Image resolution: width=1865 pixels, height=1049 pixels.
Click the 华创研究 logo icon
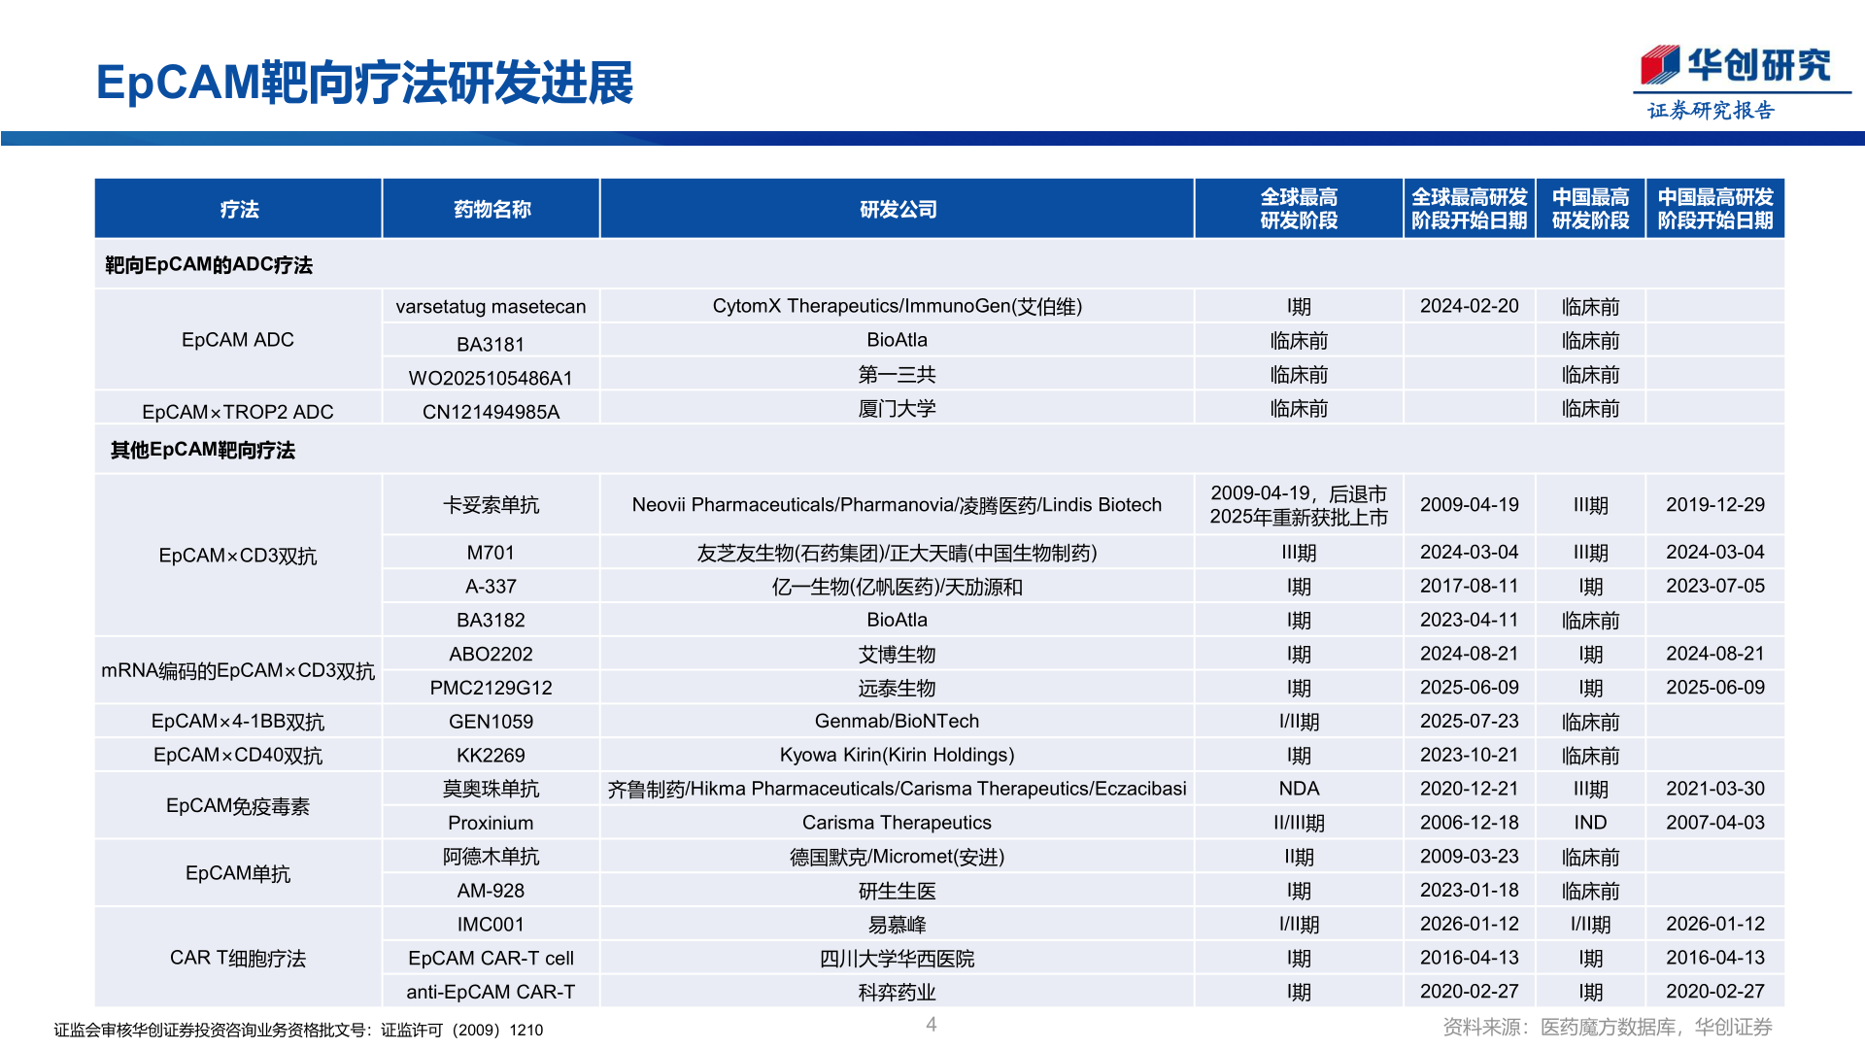click(x=1659, y=65)
